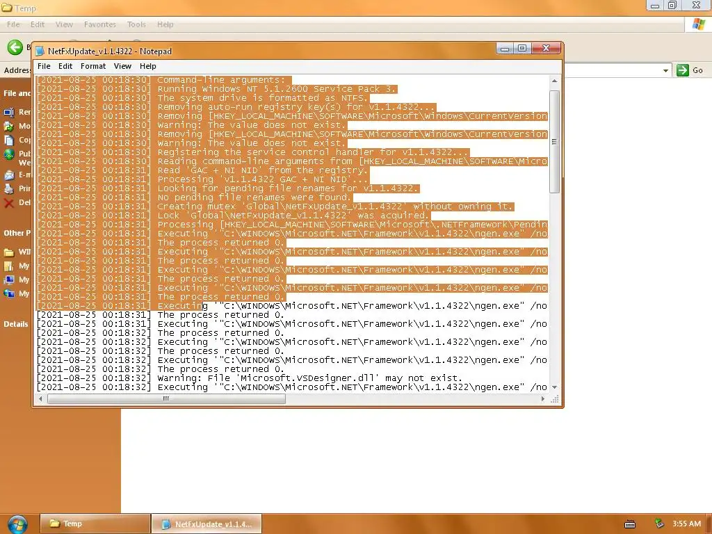Click the keyboard icon in system tray
This screenshot has height=534, width=712.
click(x=630, y=524)
